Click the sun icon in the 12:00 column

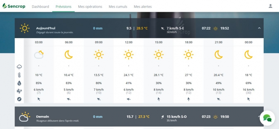tap(128, 55)
